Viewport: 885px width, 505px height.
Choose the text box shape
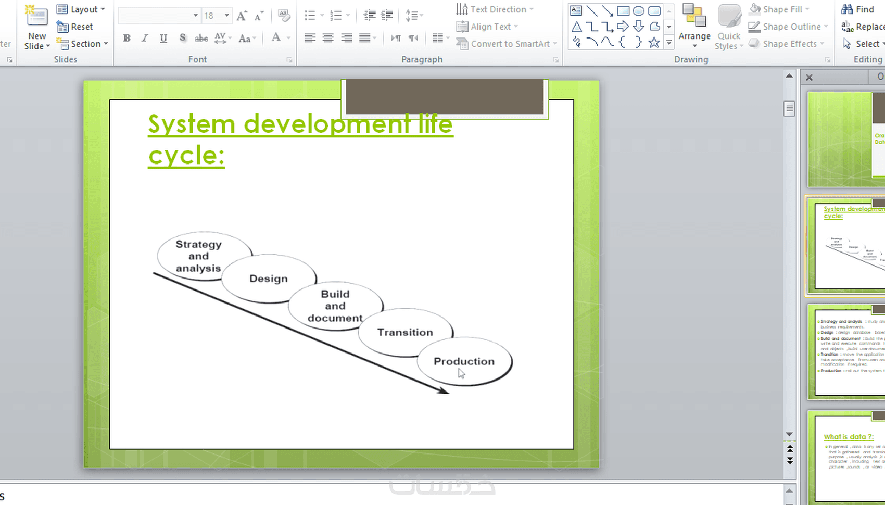tap(576, 10)
